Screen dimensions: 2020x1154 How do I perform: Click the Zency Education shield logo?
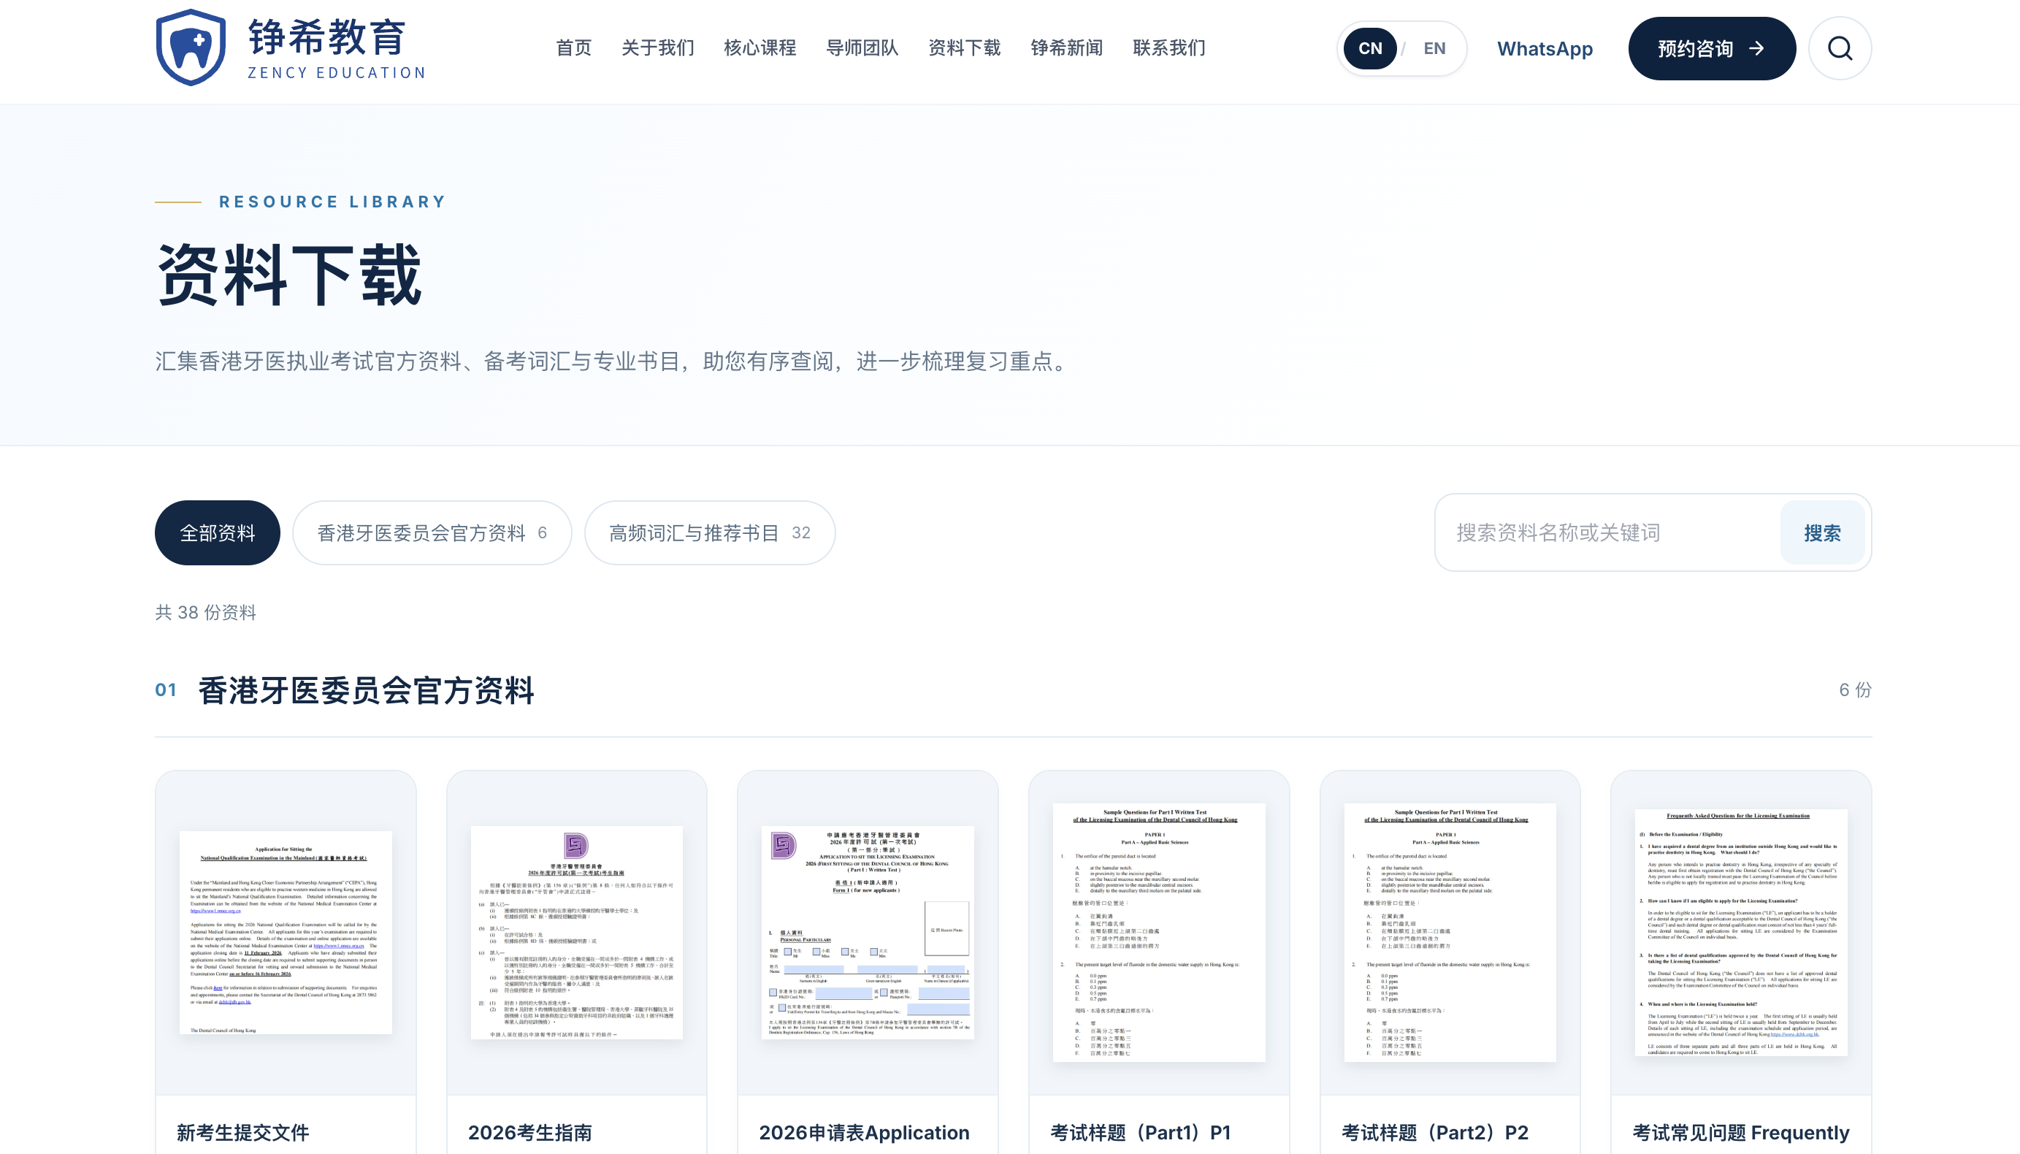click(x=191, y=47)
